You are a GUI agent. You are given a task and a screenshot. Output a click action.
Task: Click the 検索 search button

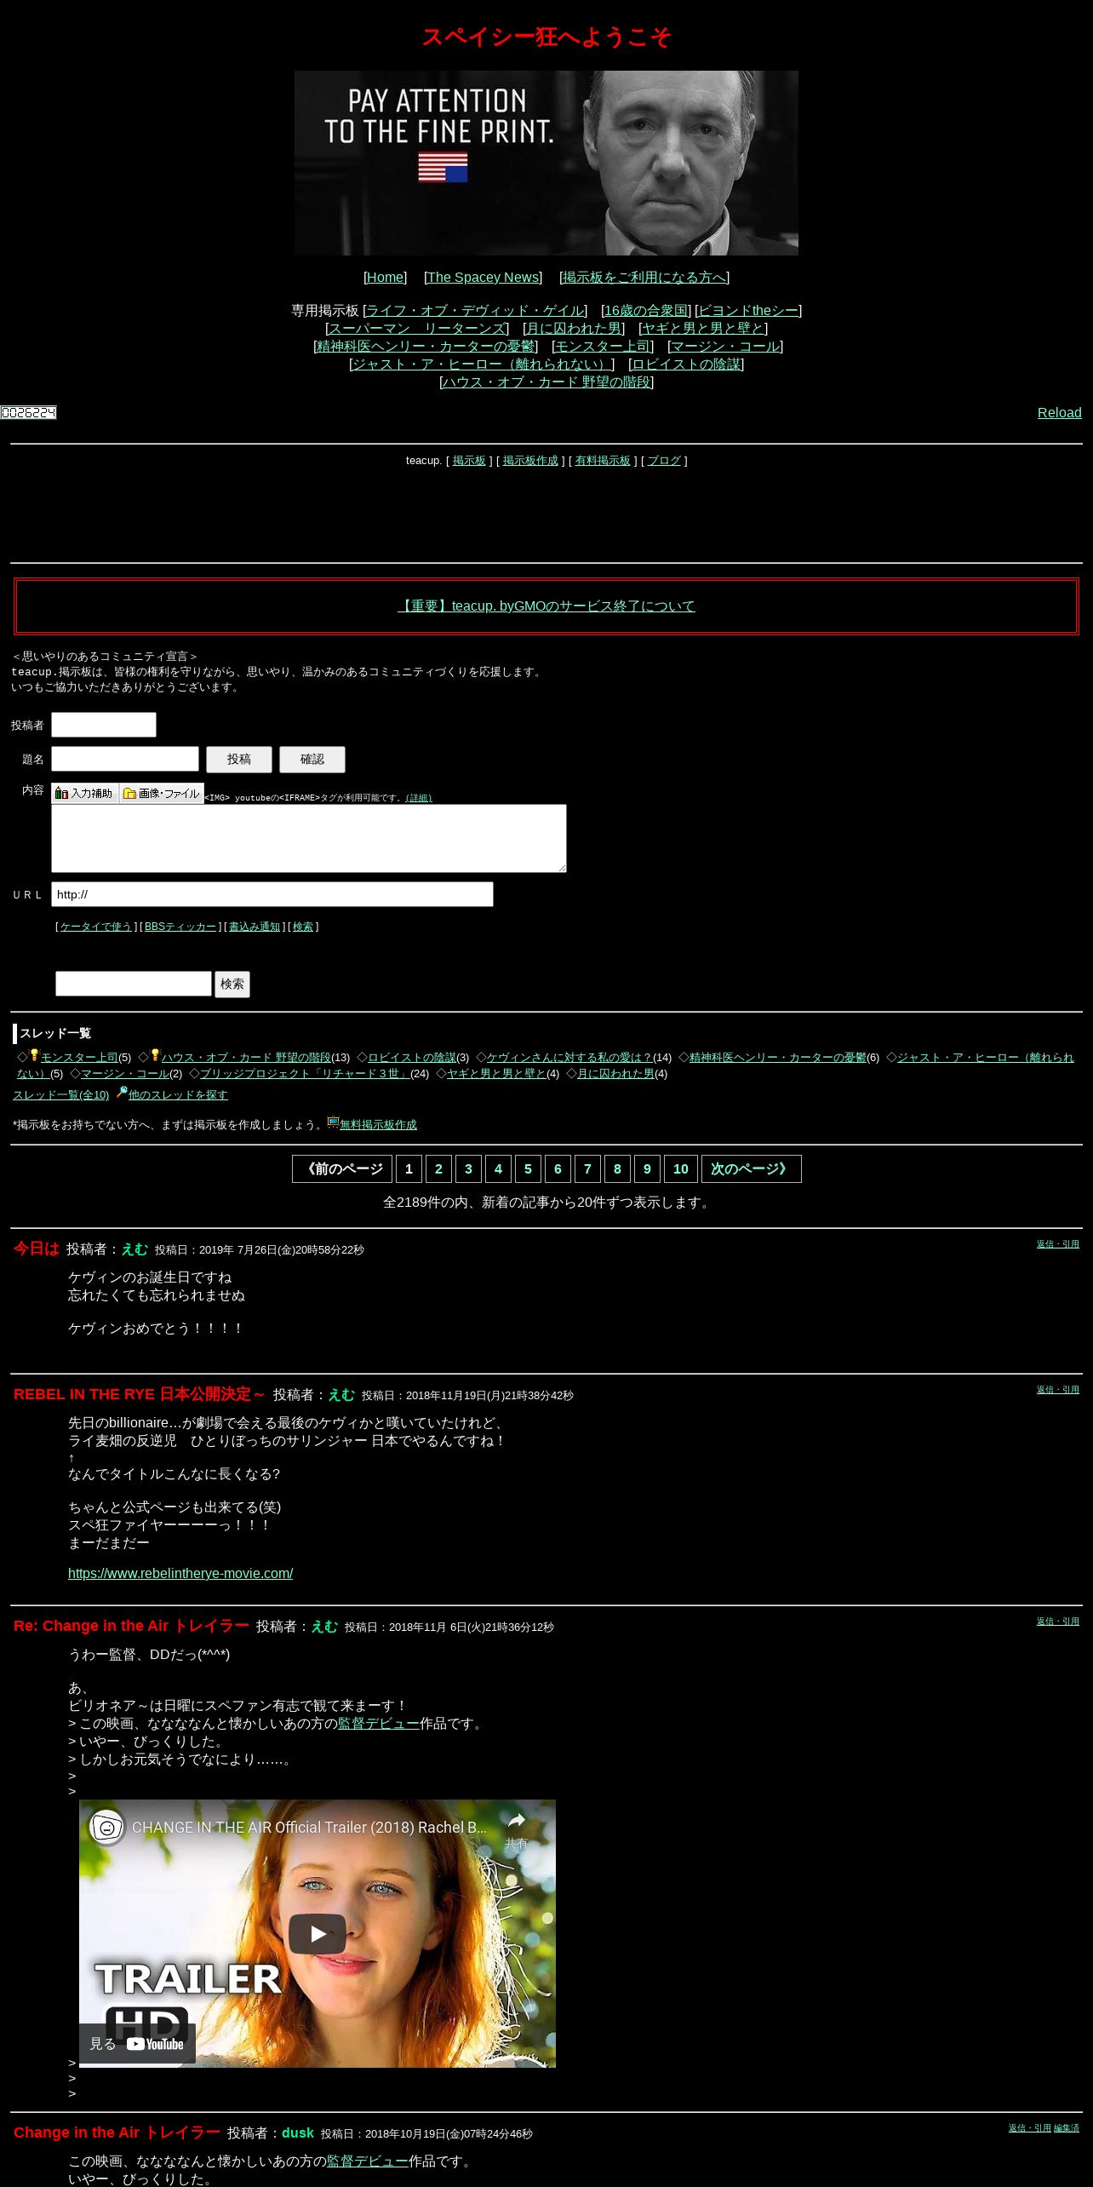click(232, 984)
